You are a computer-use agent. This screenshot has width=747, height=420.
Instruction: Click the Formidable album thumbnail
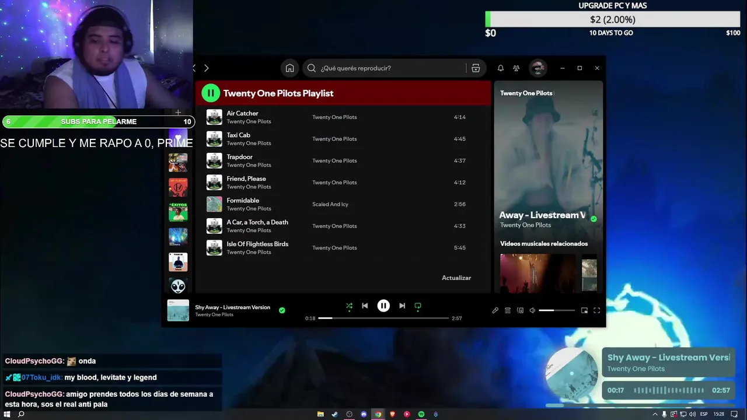214,204
